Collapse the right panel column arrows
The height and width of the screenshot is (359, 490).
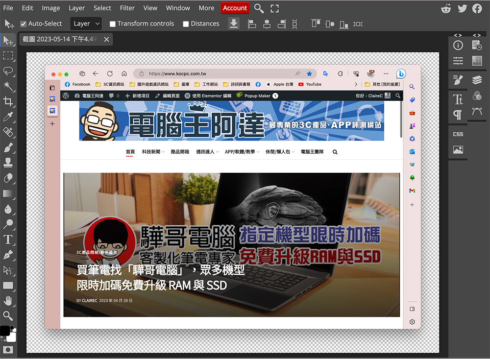click(477, 35)
